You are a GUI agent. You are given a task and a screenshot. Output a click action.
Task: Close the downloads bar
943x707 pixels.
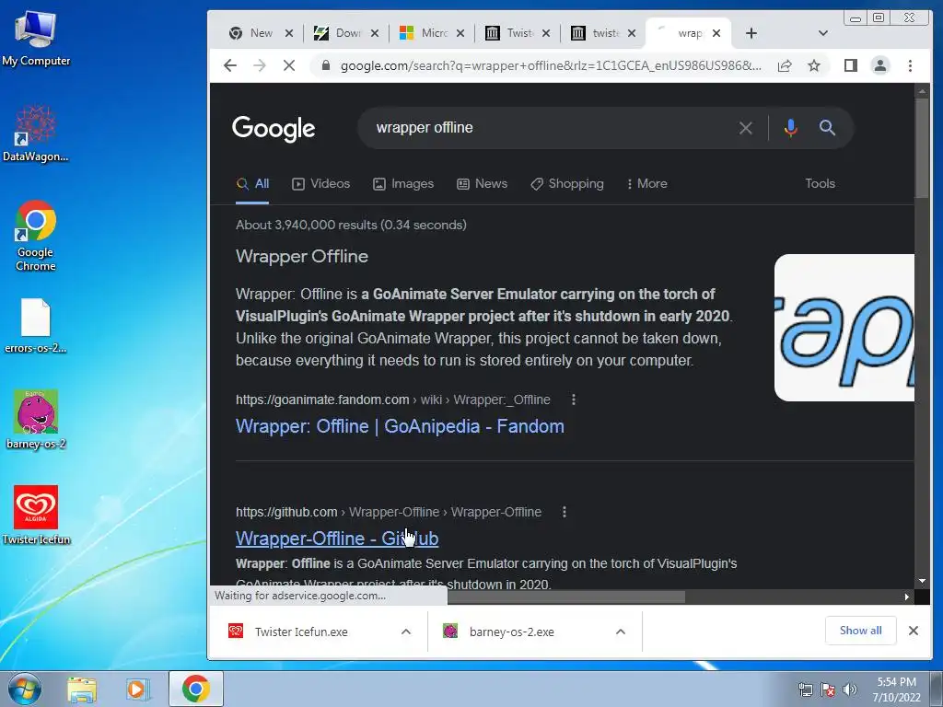point(913,631)
